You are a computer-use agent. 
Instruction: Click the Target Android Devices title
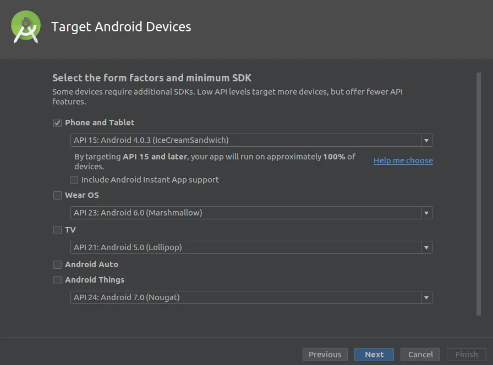click(121, 27)
